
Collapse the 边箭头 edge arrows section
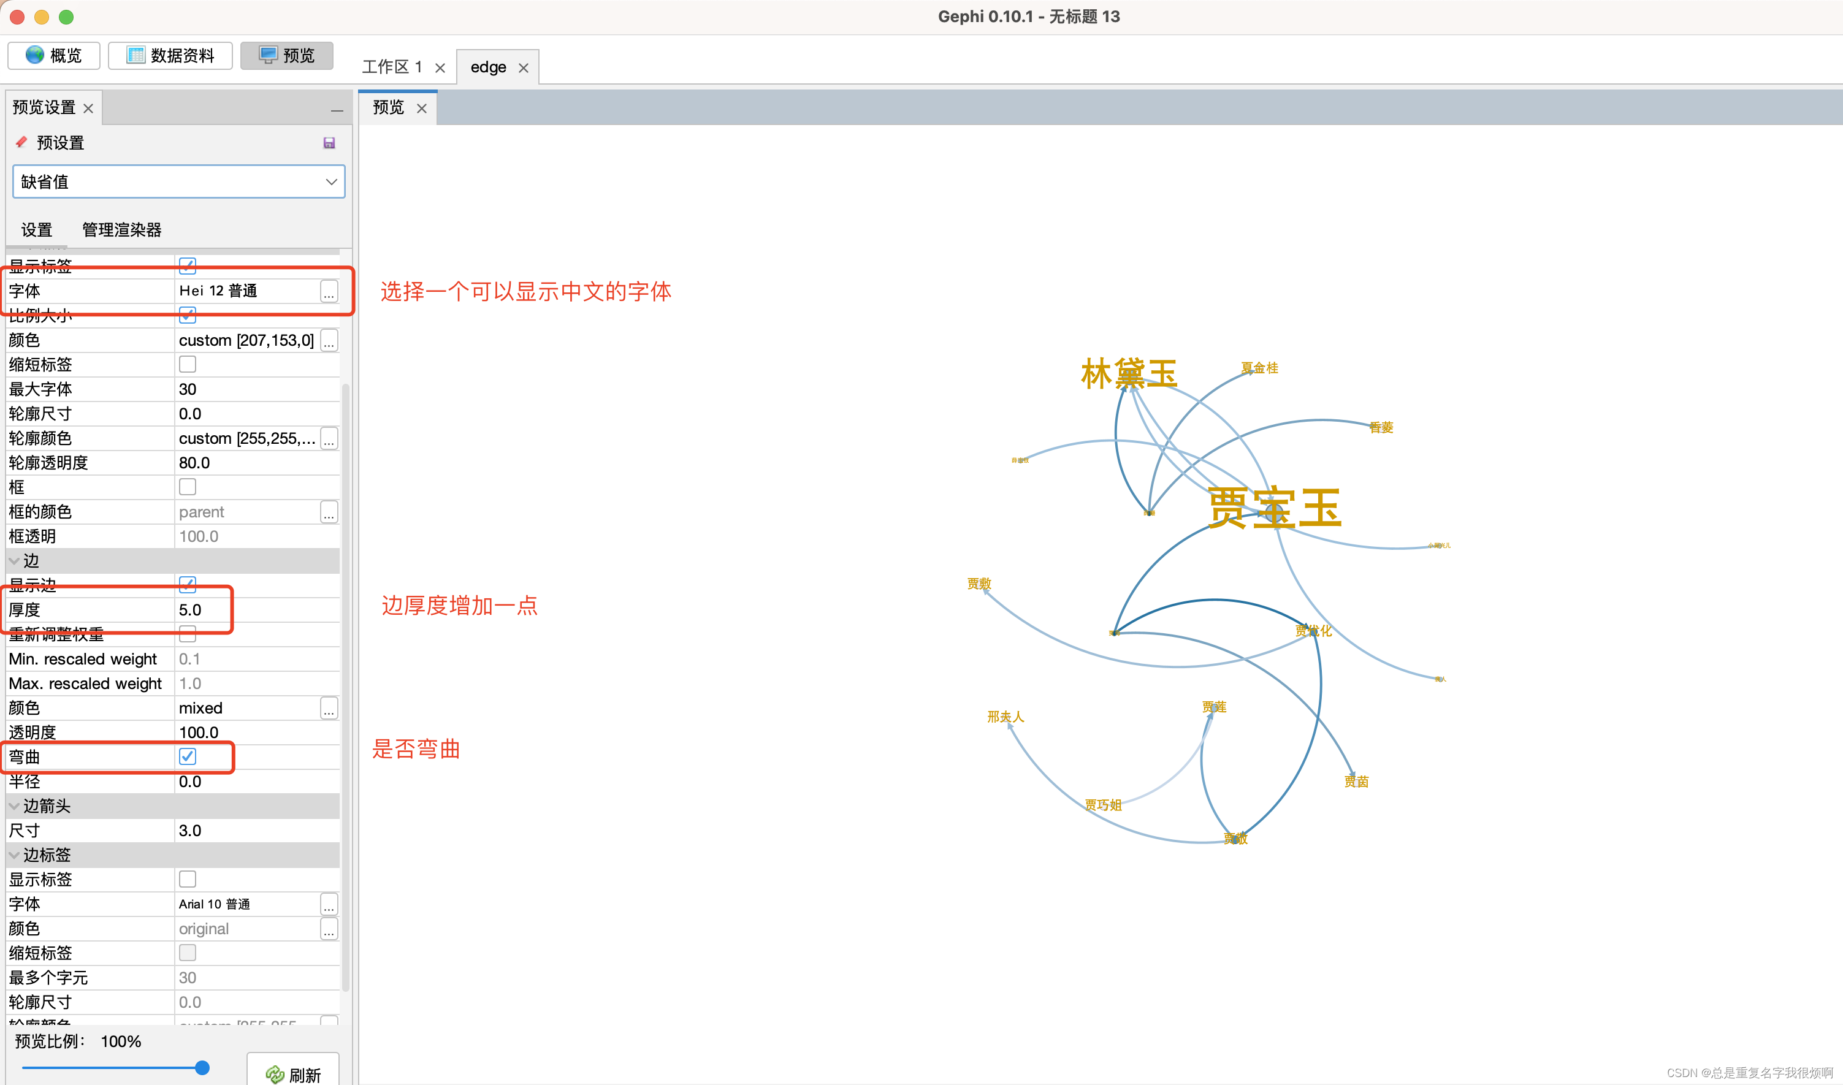[14, 805]
